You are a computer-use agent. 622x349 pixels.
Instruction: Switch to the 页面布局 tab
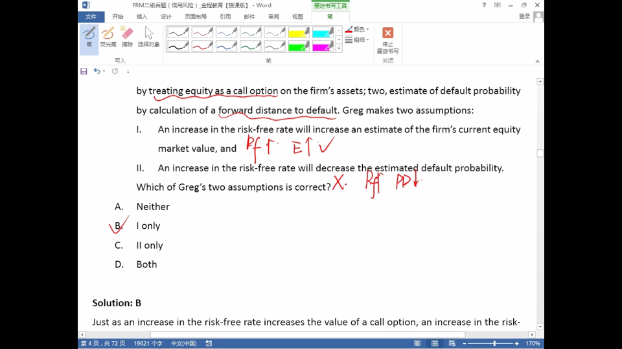click(x=196, y=17)
